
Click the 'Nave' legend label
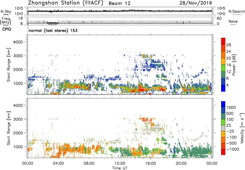tap(233, 21)
